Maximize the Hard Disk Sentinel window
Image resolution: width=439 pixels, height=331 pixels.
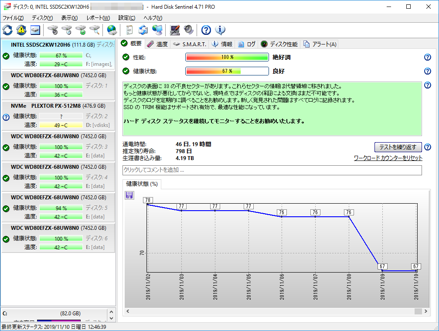click(408, 7)
